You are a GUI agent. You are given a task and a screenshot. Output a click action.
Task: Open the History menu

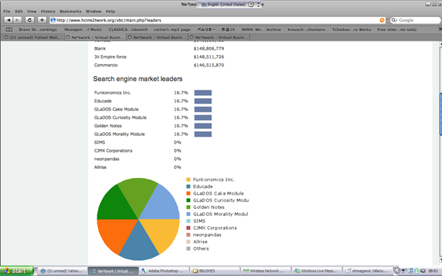48,11
